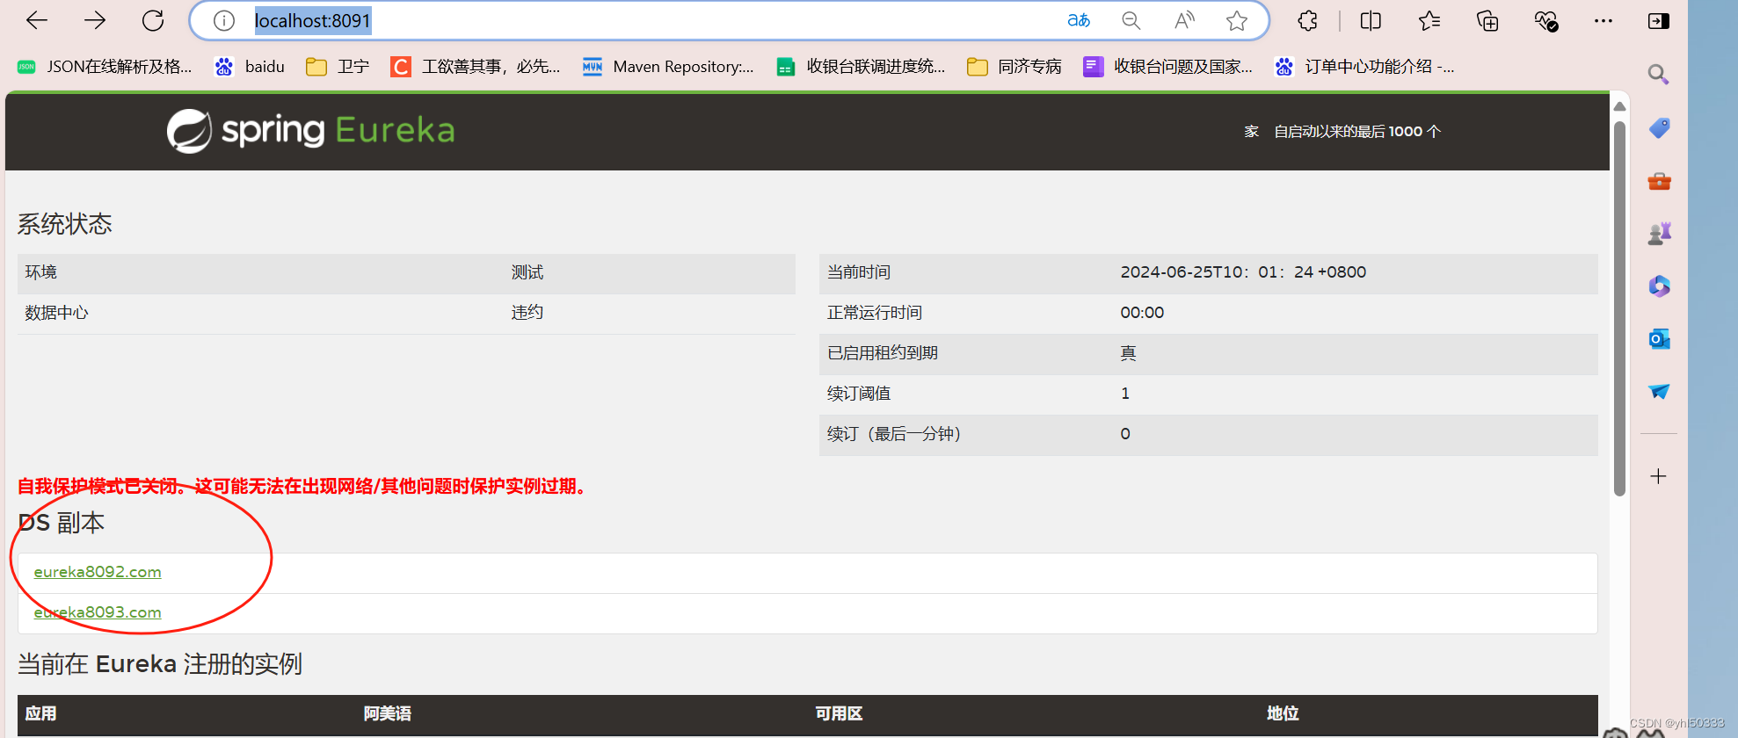Select the red 自我保护模式已关闭 warning text

302,486
